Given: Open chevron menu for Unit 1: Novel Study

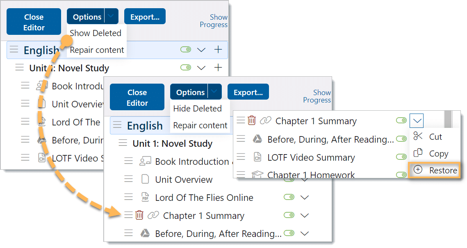Looking at the screenshot, I should point(201,67).
